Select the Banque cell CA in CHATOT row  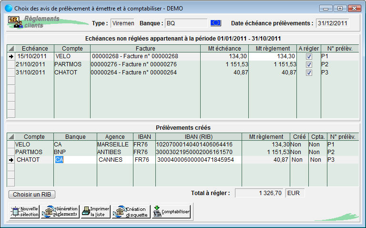(74, 160)
